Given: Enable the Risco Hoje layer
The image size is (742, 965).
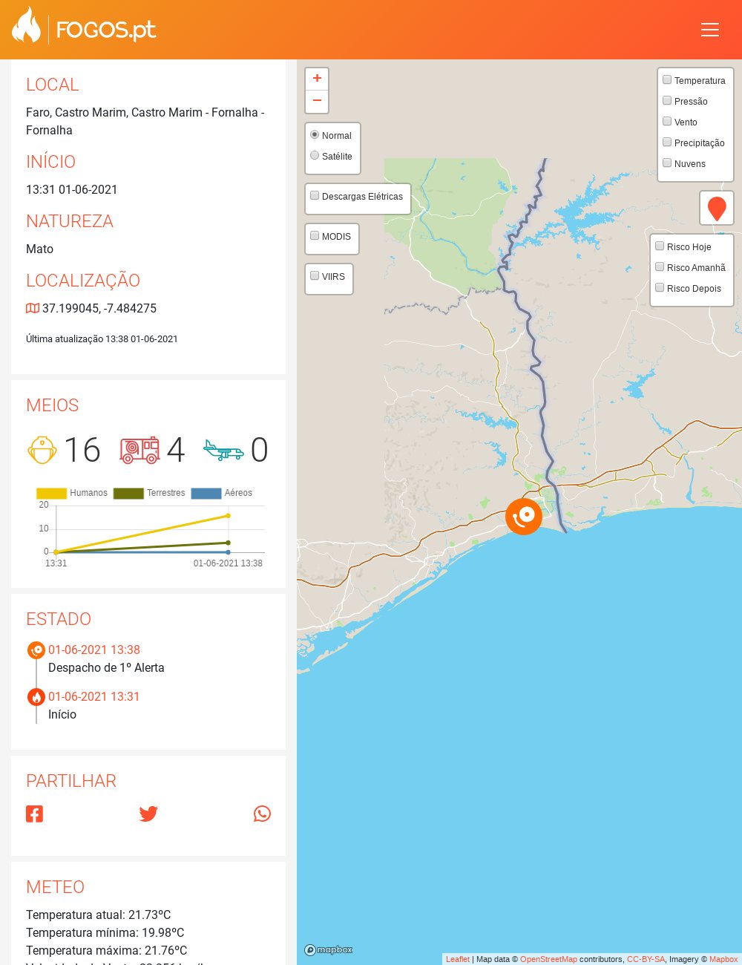Looking at the screenshot, I should [660, 246].
